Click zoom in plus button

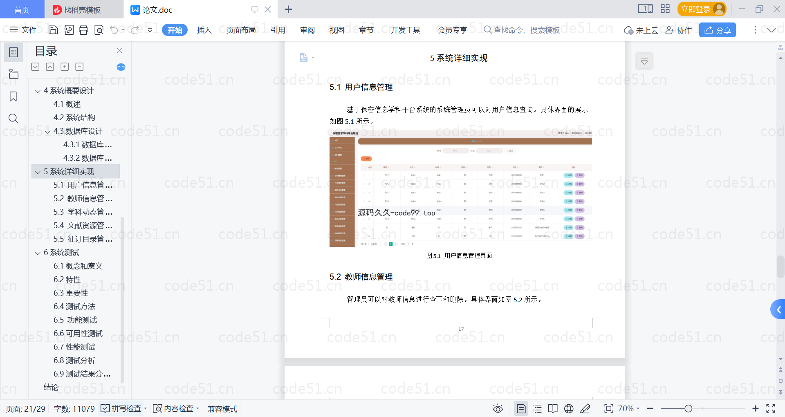tap(756, 408)
